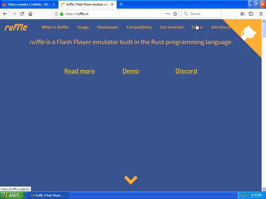Click the vertical scrollbar thumb
Image resolution: width=266 pixels, height=199 pixels.
coord(264,31)
